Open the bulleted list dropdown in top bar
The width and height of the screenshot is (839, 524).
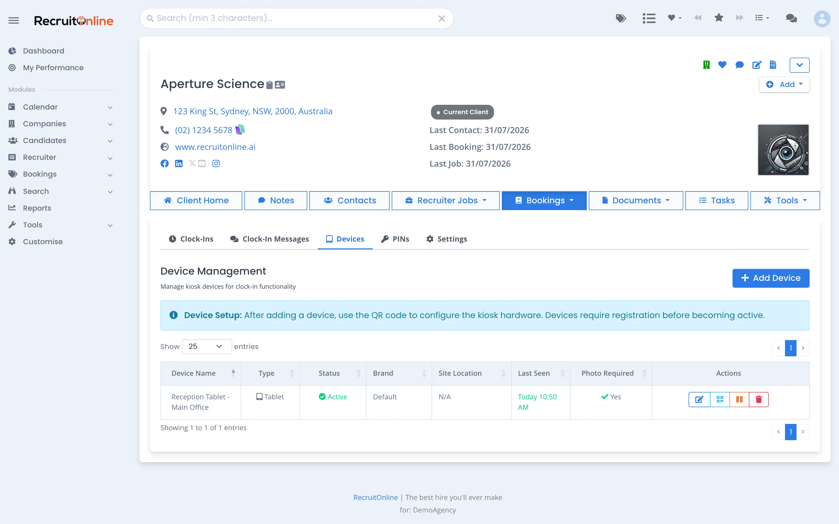click(x=762, y=18)
